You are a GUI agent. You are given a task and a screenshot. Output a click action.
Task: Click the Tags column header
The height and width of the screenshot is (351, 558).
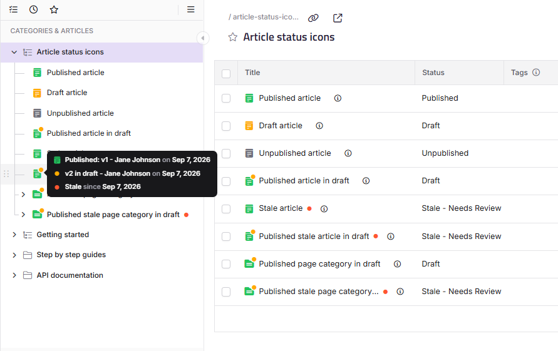[519, 73]
